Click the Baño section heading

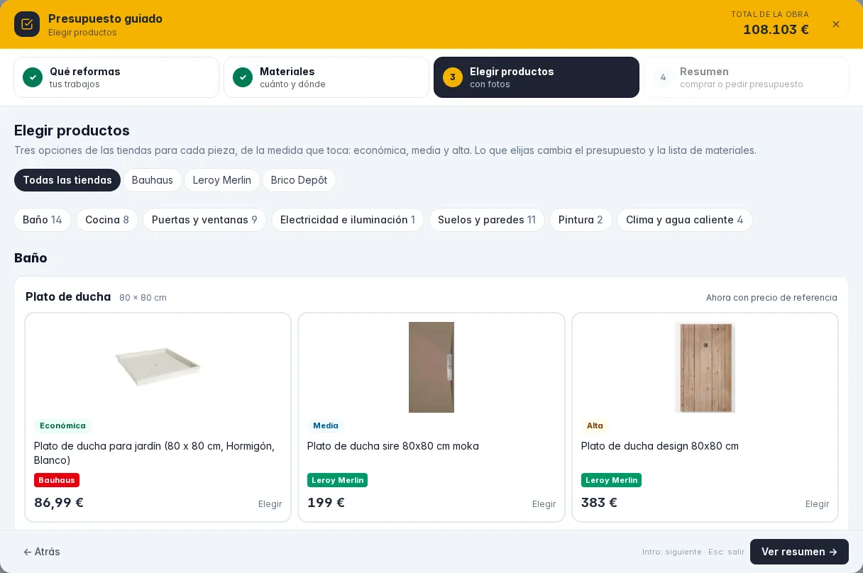(31, 258)
